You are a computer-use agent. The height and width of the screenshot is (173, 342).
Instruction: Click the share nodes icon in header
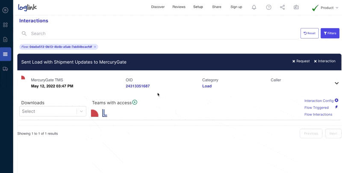283,7
